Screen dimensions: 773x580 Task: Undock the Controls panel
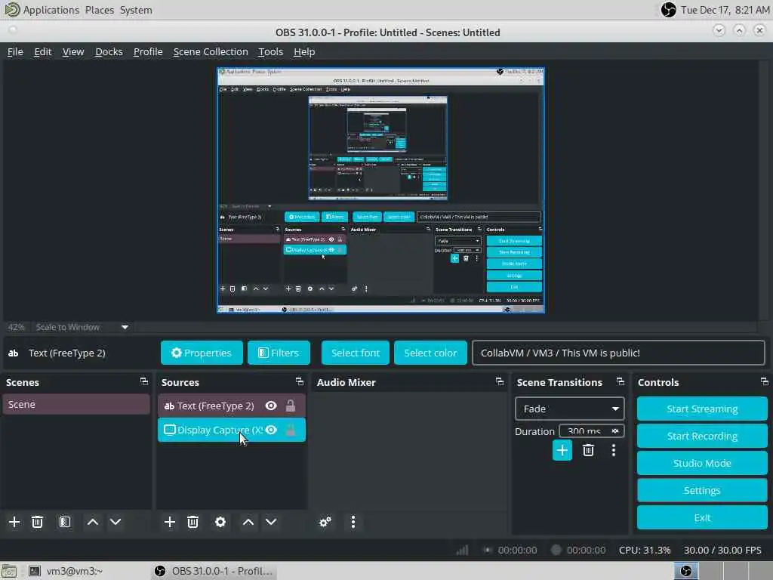pyautogui.click(x=764, y=381)
